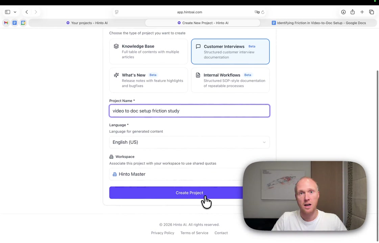
Task: Click the share icon in Safari toolbar
Action: tap(353, 12)
